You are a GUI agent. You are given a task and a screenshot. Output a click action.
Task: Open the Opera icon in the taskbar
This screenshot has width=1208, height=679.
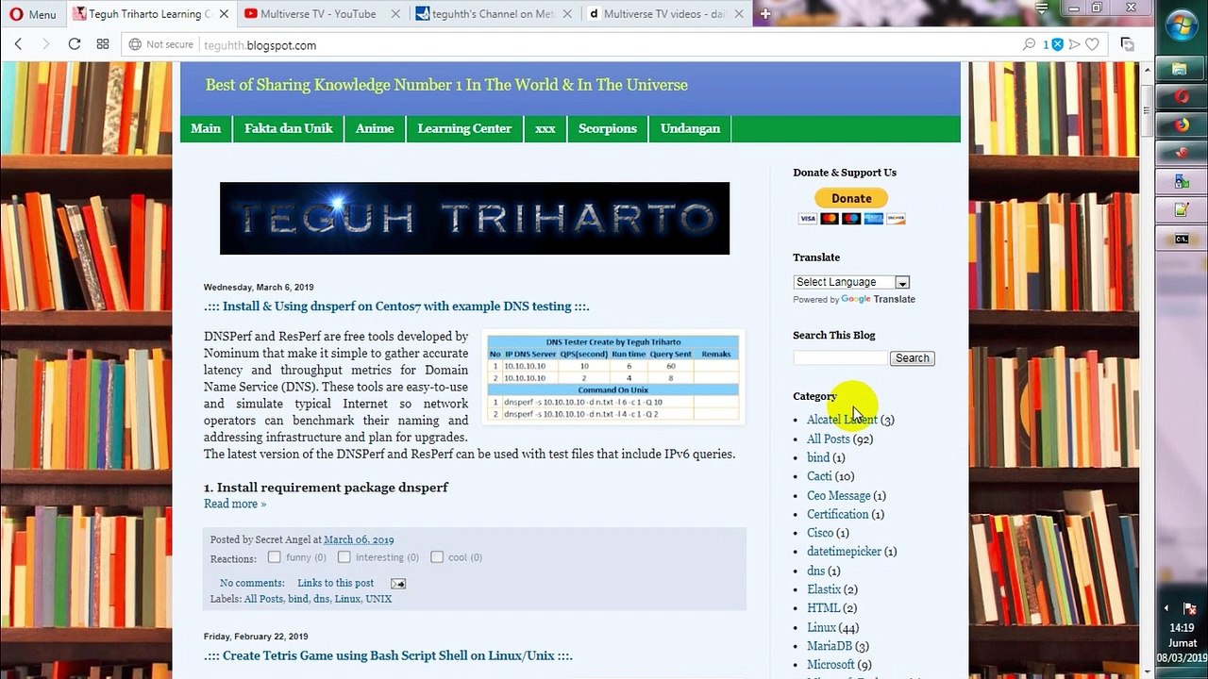point(1181,97)
